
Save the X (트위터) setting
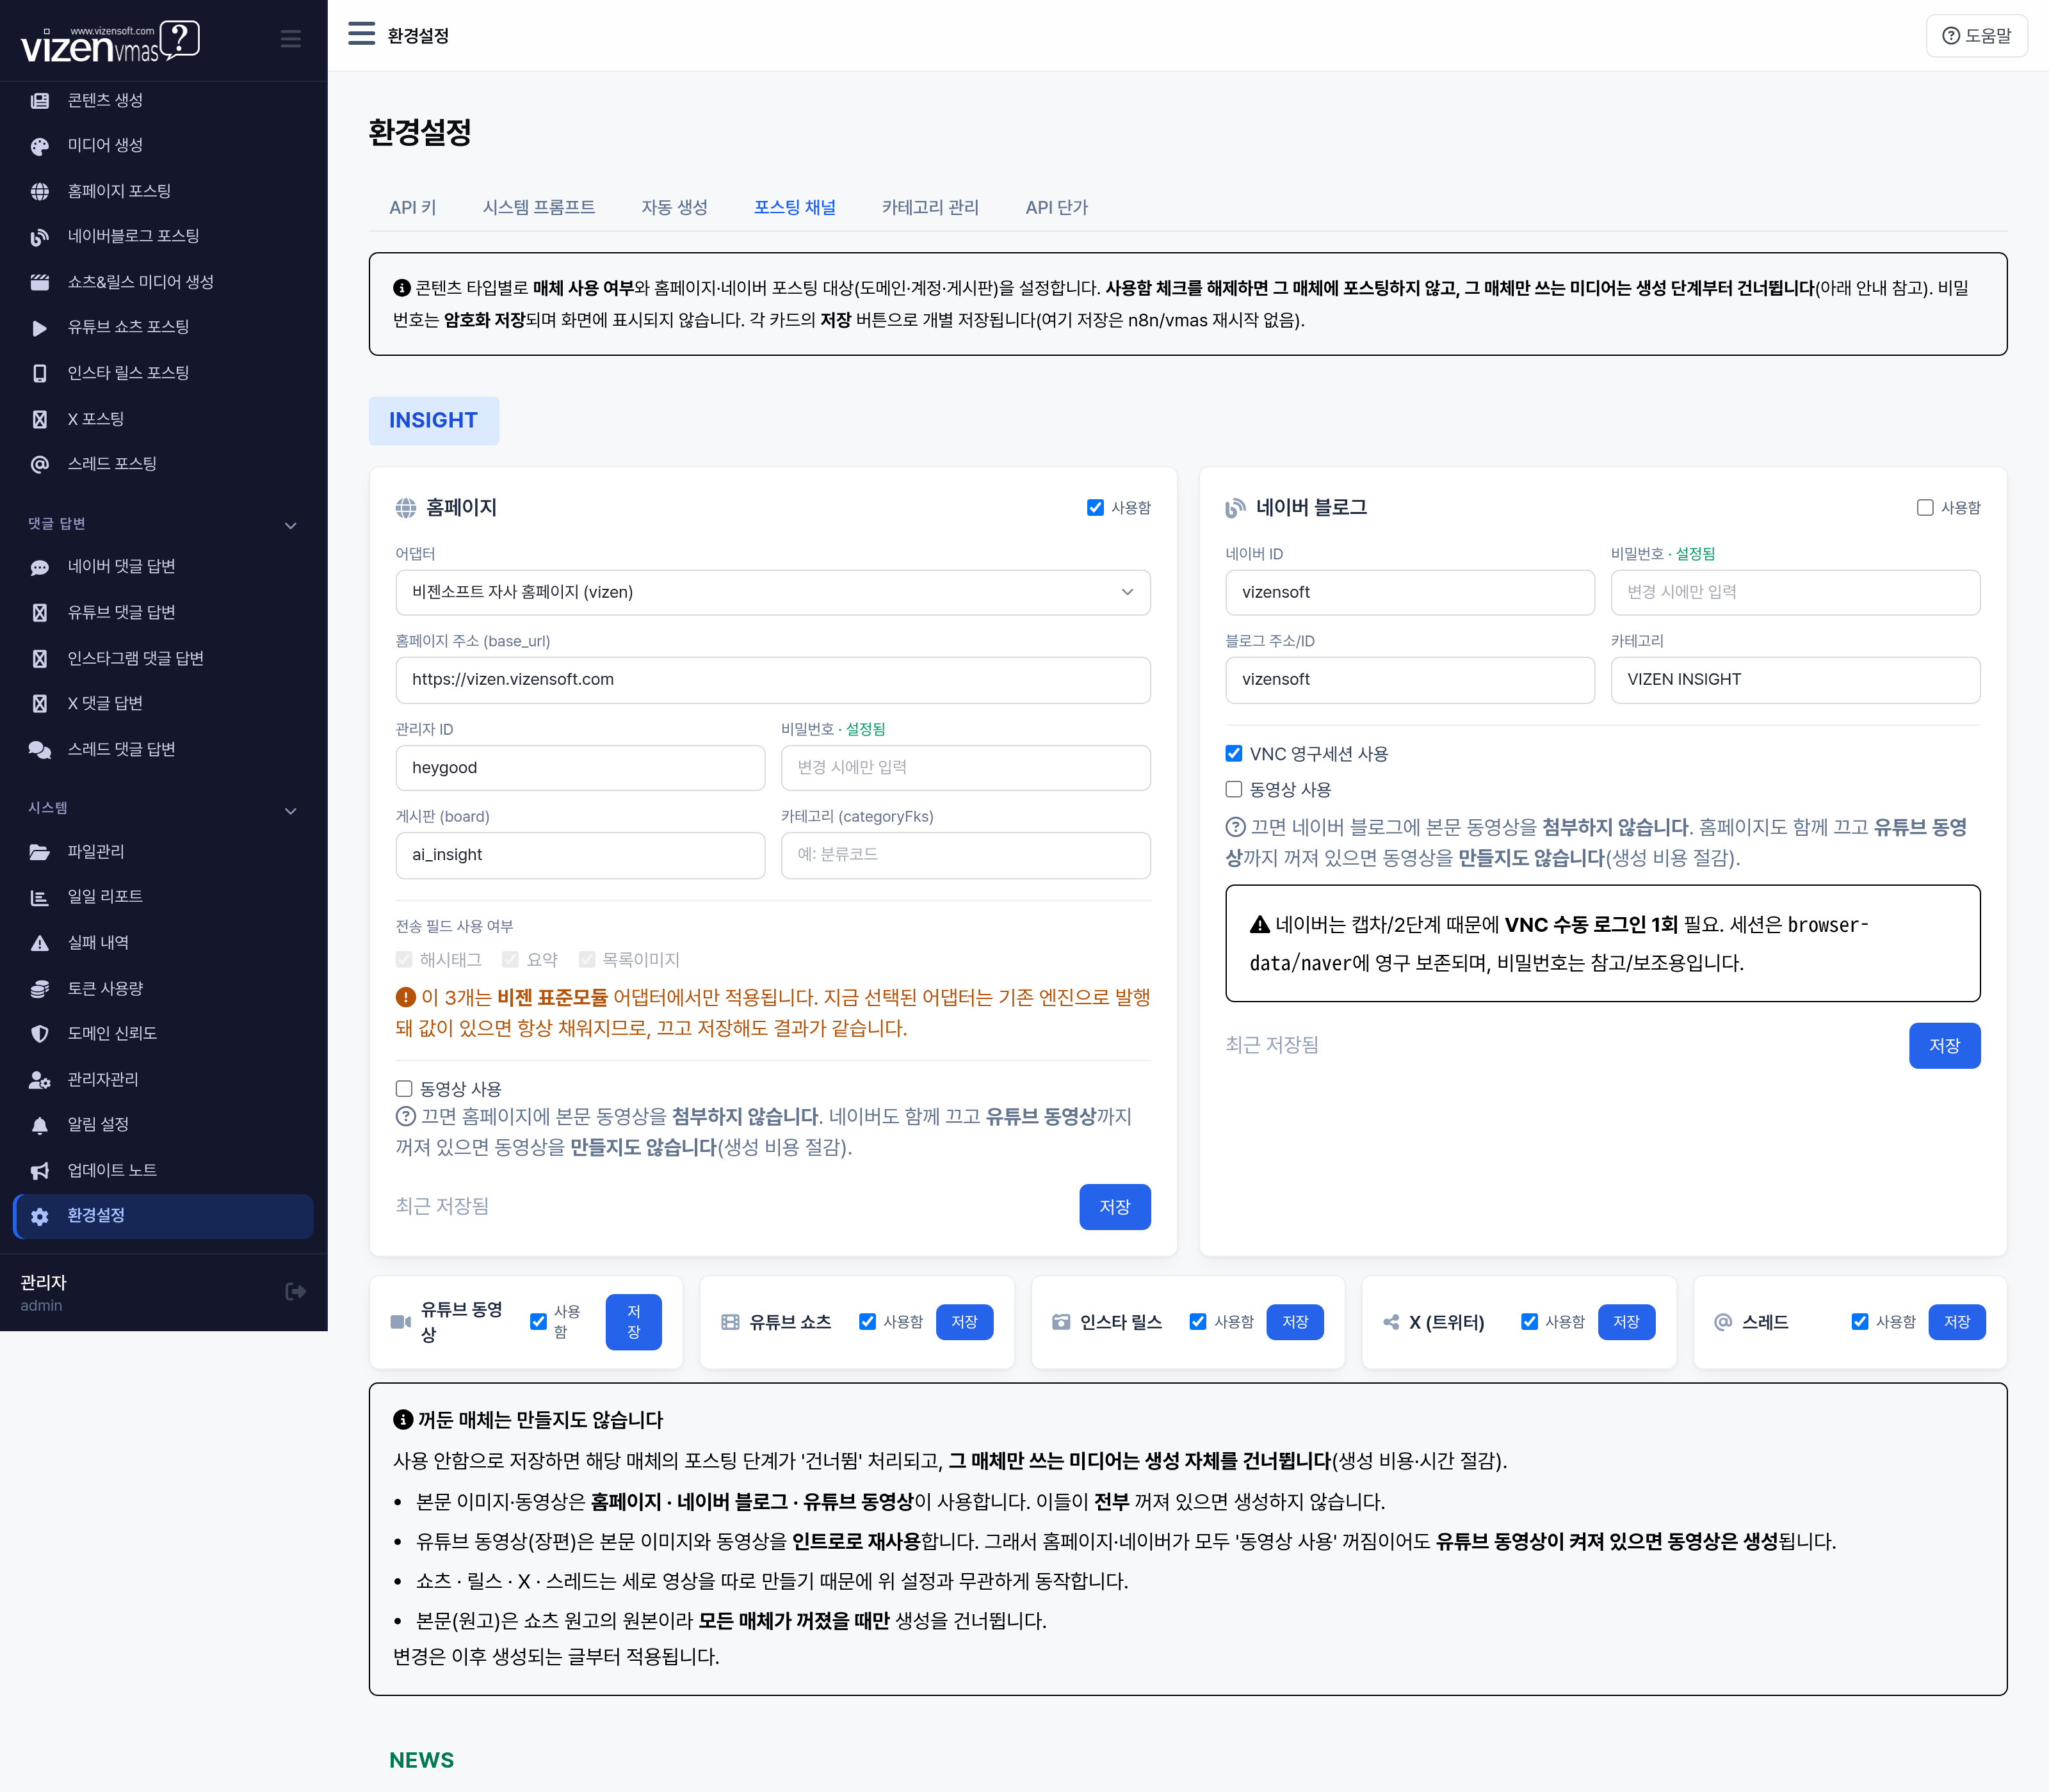coord(1626,1322)
